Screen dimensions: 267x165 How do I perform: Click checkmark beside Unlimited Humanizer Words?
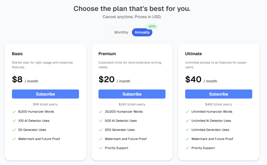(x=187, y=112)
